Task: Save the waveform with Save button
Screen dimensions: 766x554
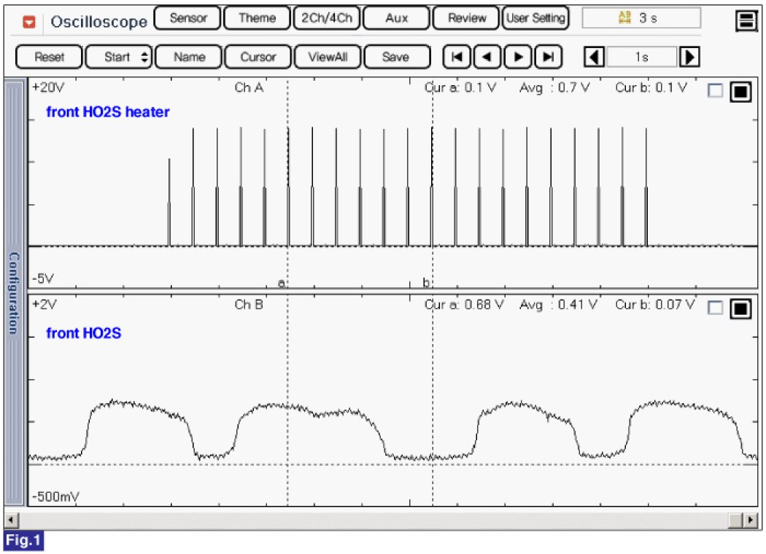Action: tap(397, 57)
